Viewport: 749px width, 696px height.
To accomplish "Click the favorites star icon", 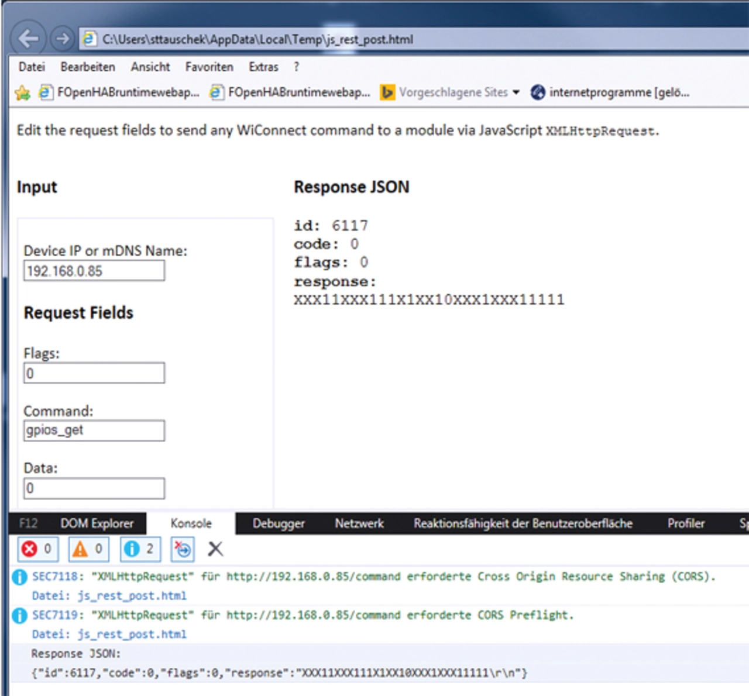I will coord(23,92).
